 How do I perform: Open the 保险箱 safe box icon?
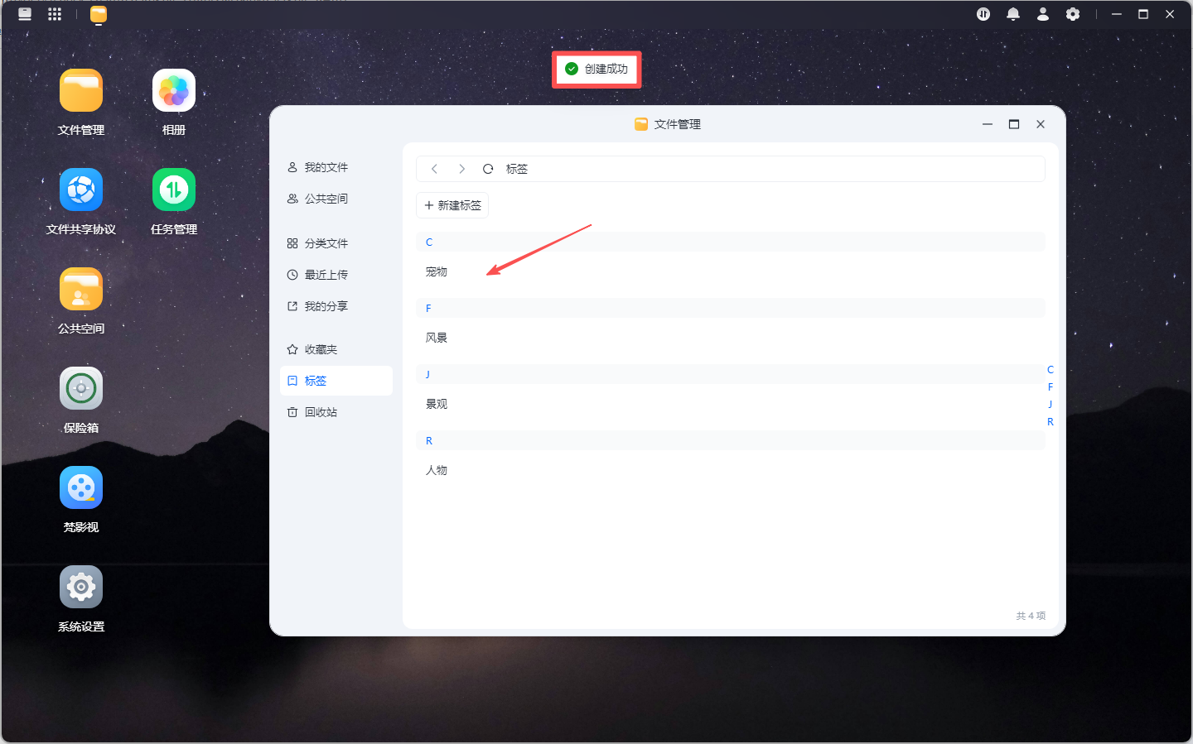point(81,388)
